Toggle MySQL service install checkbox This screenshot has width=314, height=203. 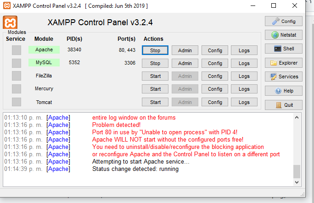tap(17, 63)
